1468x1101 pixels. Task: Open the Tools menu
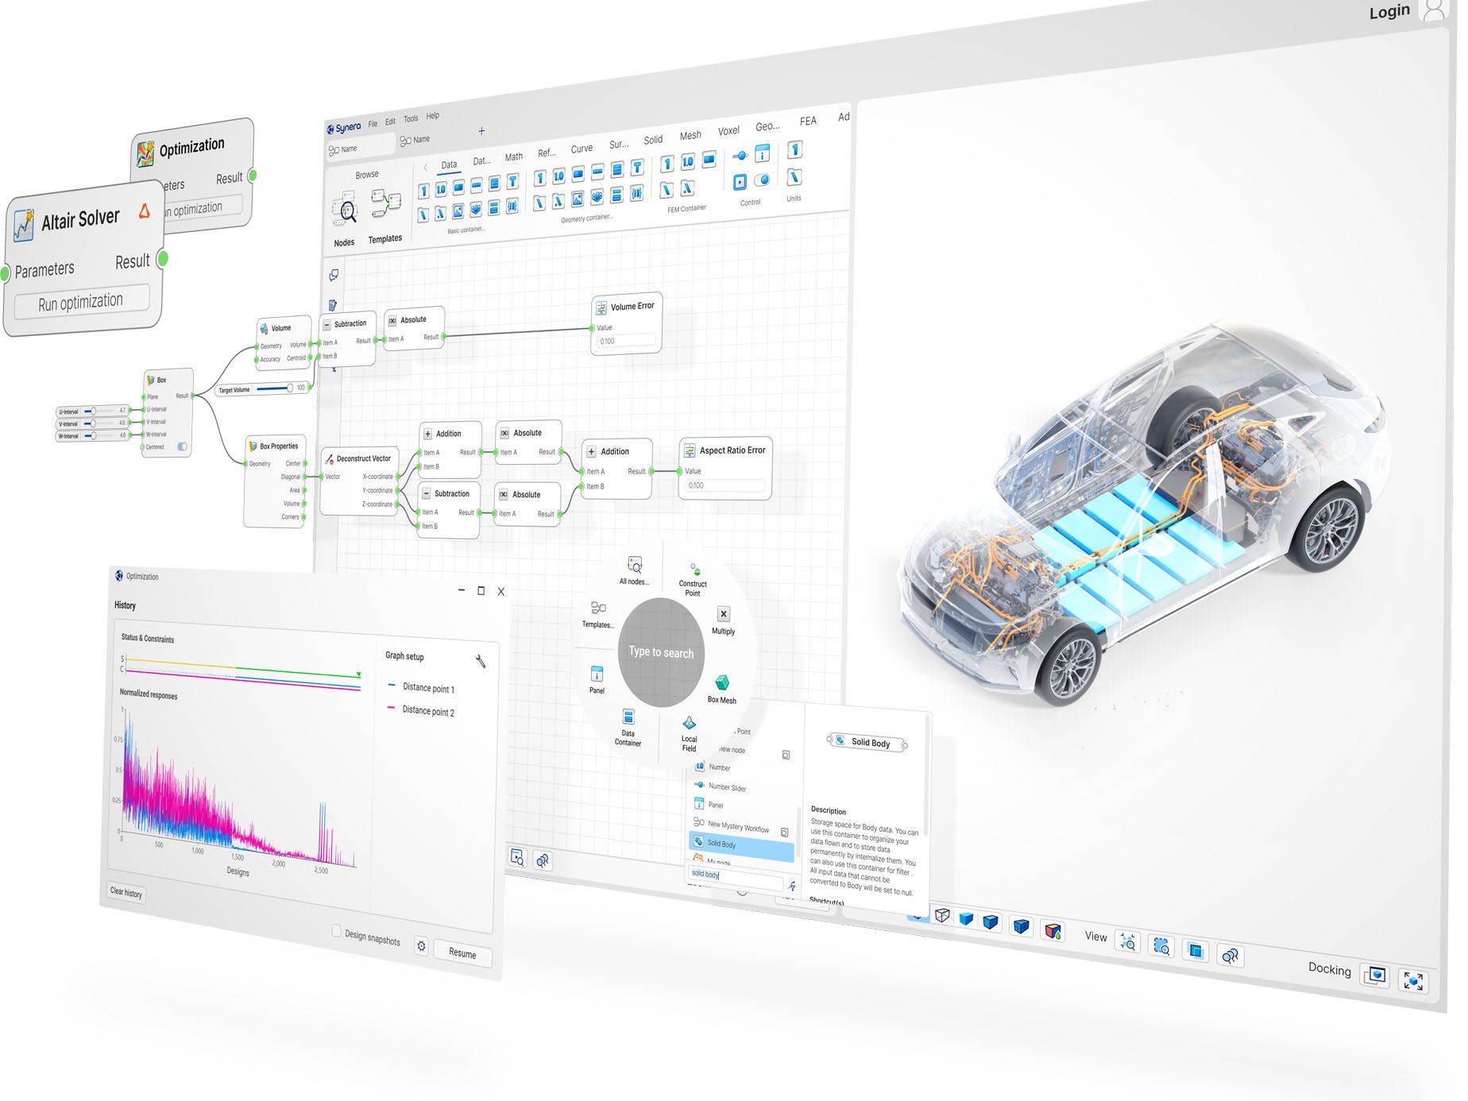pyautogui.click(x=411, y=119)
